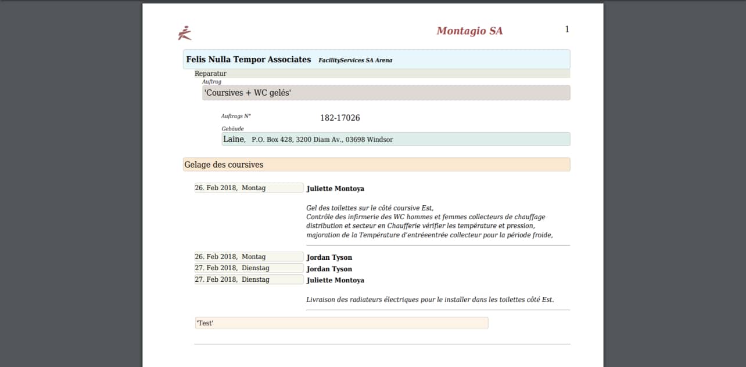Click the Jordan Tyson entry for Dienstag
This screenshot has height=367, width=746.
[x=329, y=269]
